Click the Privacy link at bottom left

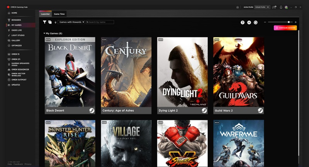(28, 164)
